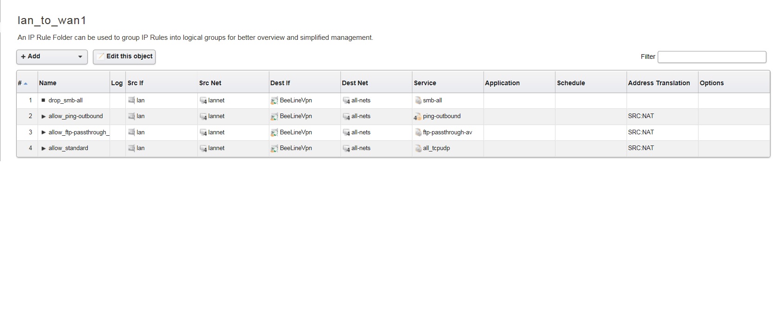Click the drop rule icon beside drop_smb-all
The width and height of the screenshot is (778, 315).
pyautogui.click(x=43, y=100)
